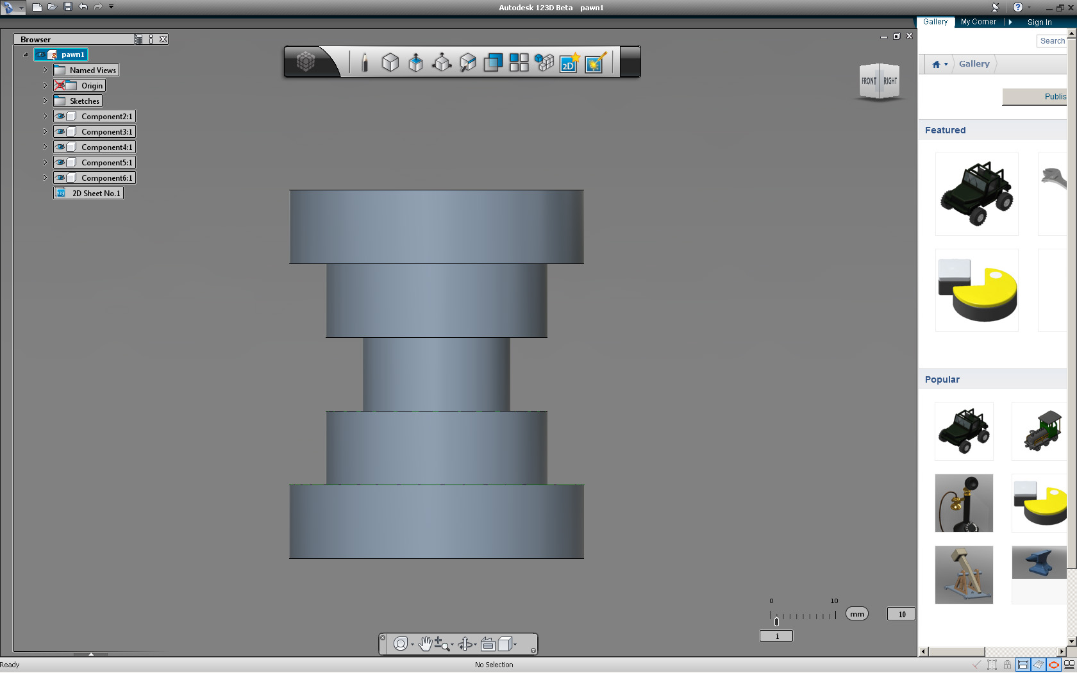Toggle visibility of Component4:1
This screenshot has height=673, width=1077.
click(60, 147)
